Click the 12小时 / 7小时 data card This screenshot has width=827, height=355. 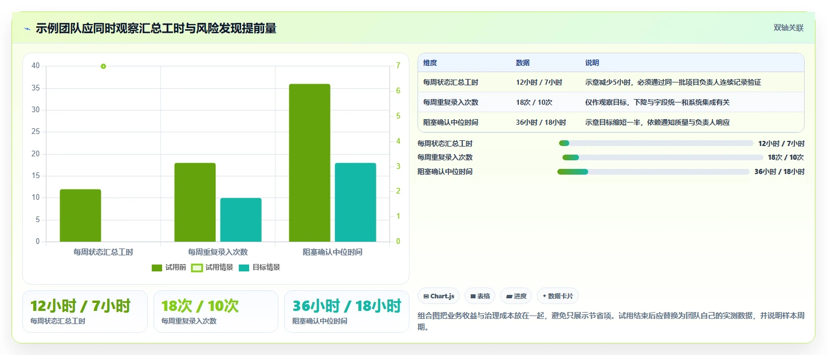[x=85, y=311]
